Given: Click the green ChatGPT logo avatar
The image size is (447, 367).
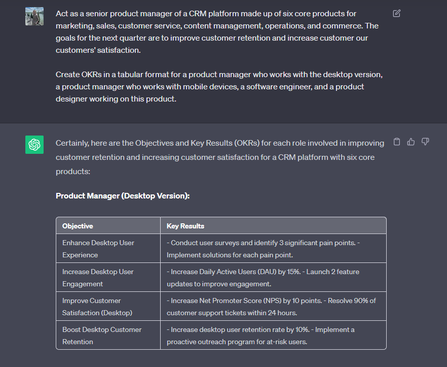Looking at the screenshot, I should [34, 145].
